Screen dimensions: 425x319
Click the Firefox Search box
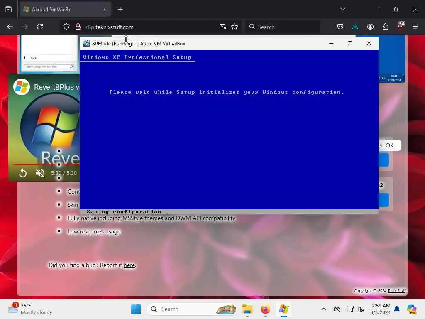(282, 27)
